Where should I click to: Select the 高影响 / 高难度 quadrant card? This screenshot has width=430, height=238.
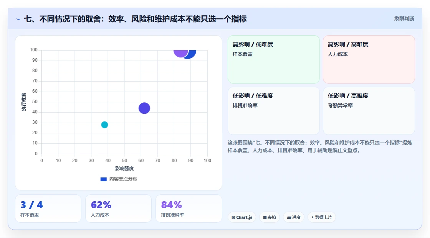pyautogui.click(x=369, y=59)
